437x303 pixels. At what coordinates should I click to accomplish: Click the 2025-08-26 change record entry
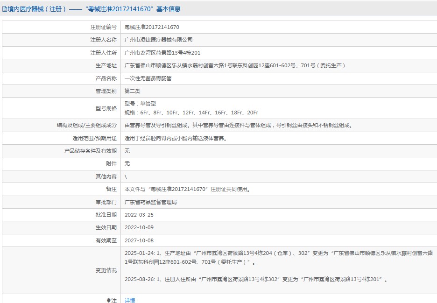tap(256, 279)
